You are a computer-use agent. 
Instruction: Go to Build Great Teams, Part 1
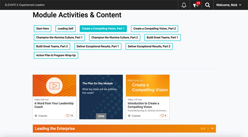point(162,37)
